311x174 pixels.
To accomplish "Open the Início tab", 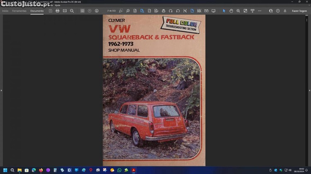I will coord(5,11).
